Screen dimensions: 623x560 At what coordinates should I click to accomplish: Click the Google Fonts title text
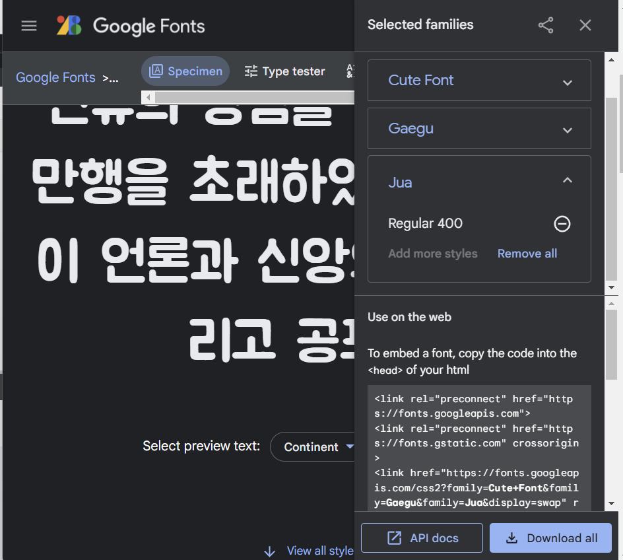pos(149,26)
